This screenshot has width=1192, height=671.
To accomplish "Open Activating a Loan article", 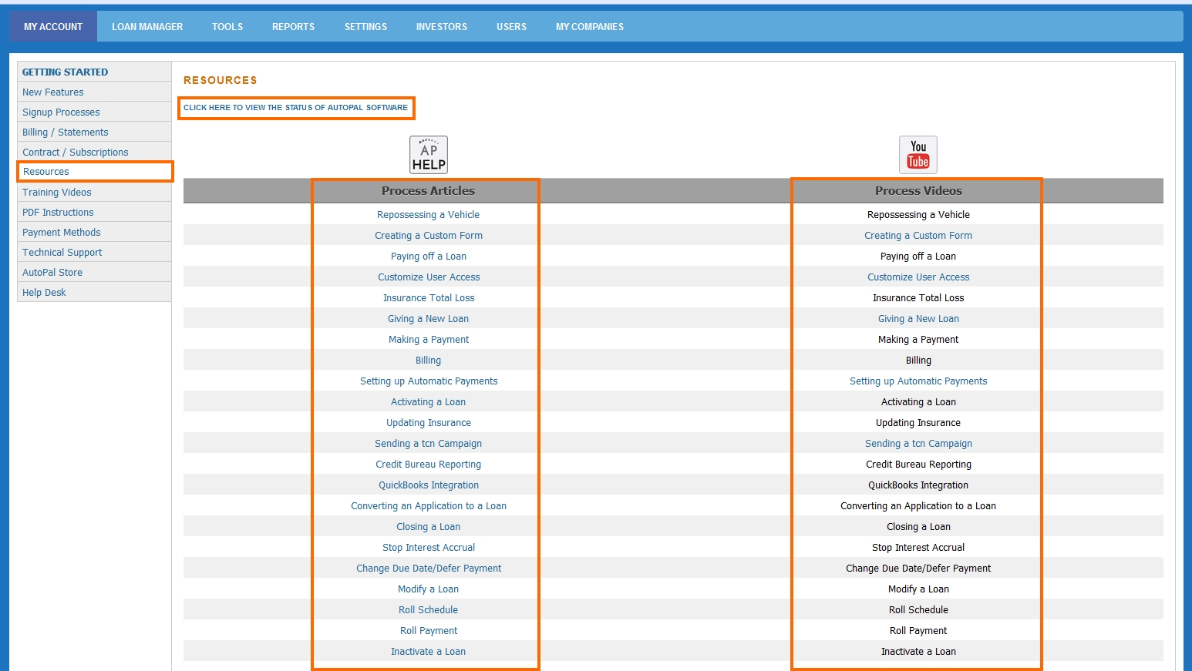I will [x=428, y=402].
